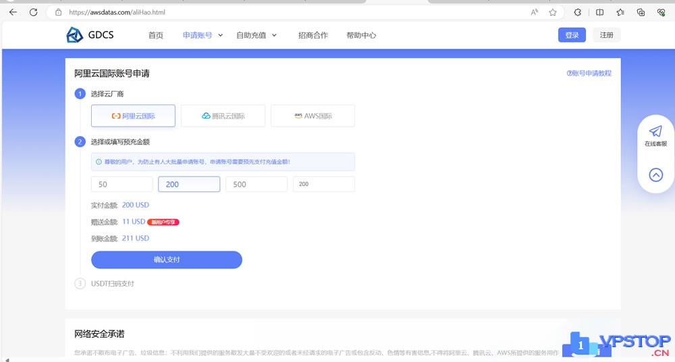Click 200 USD payment amount text
This screenshot has width=675, height=362.
pos(136,205)
